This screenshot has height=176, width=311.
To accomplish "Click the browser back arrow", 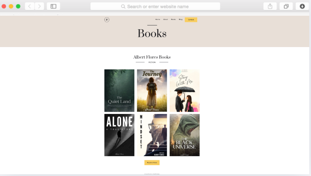I will click(30, 6).
